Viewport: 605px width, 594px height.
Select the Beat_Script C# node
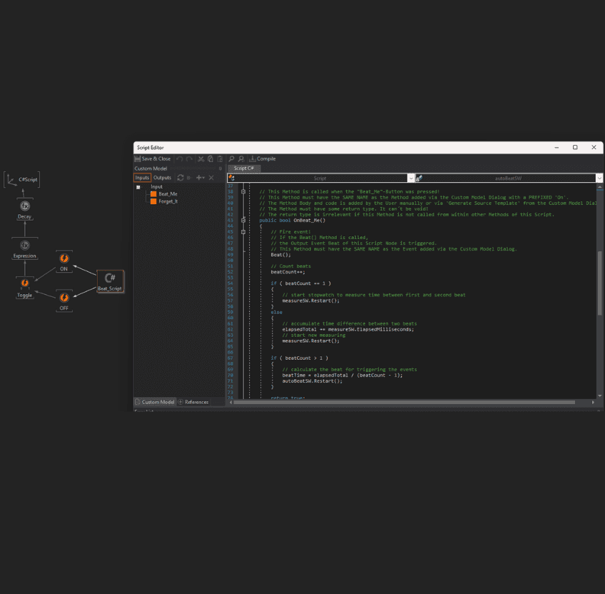coord(110,281)
